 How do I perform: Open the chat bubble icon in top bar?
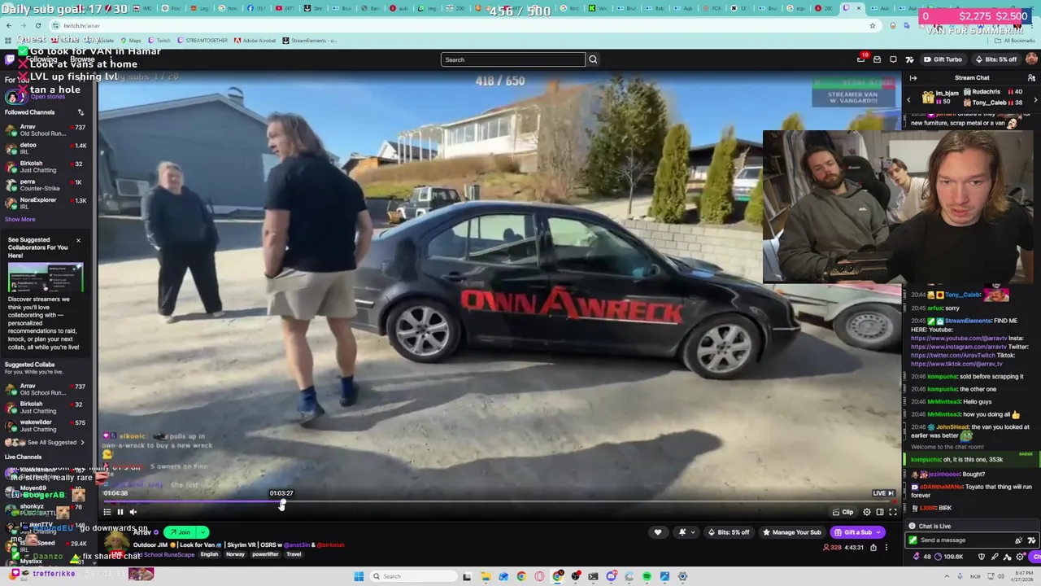(x=893, y=59)
